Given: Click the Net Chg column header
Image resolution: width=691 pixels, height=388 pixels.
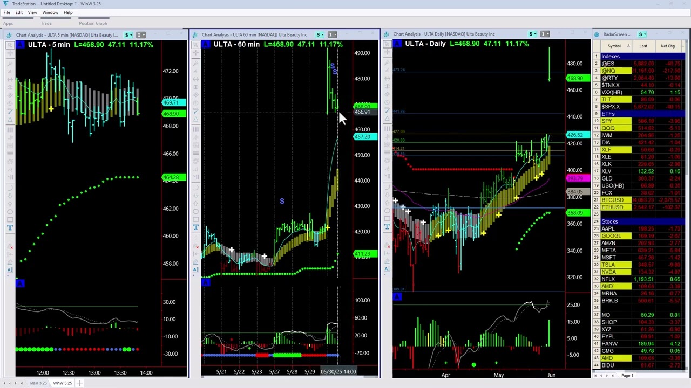Looking at the screenshot, I should [667, 46].
